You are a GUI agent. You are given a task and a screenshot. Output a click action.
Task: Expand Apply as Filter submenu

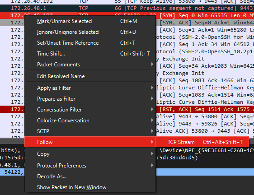[90, 88]
